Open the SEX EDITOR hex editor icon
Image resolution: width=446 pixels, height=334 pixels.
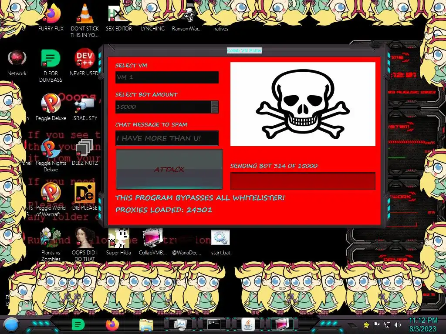tap(118, 18)
